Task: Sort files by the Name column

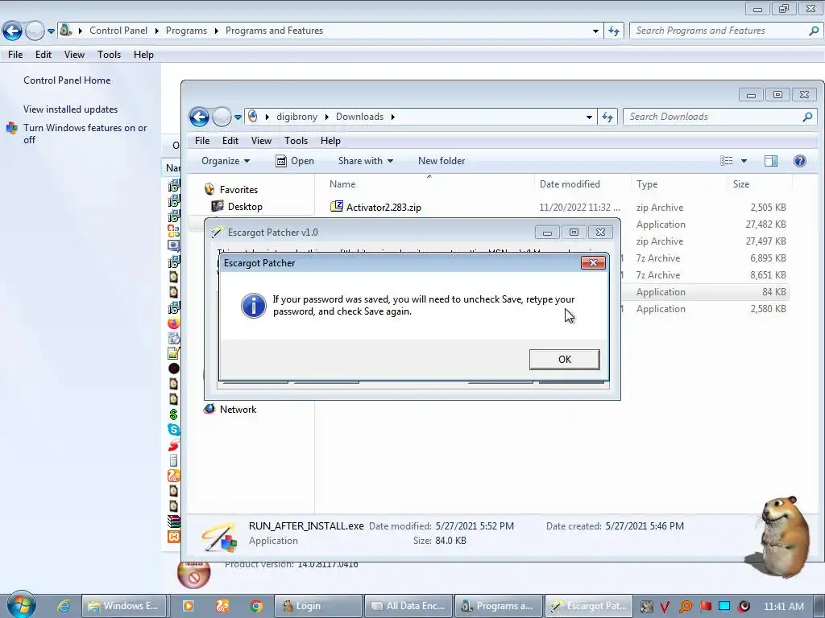Action: point(429,184)
